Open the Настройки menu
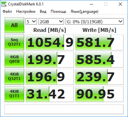The image size is (128, 117). [x=26, y=11]
